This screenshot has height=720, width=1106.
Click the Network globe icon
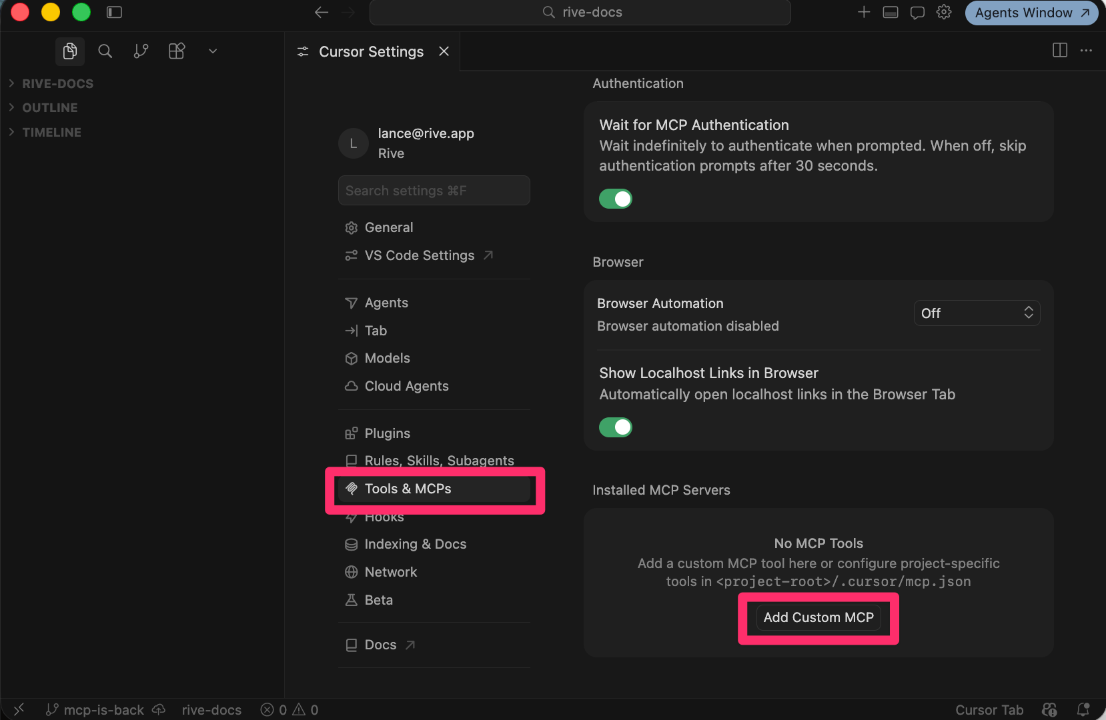click(x=352, y=572)
